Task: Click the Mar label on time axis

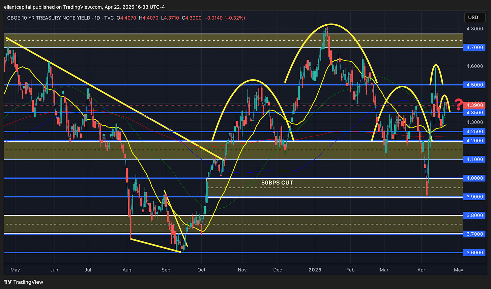Action: click(384, 270)
